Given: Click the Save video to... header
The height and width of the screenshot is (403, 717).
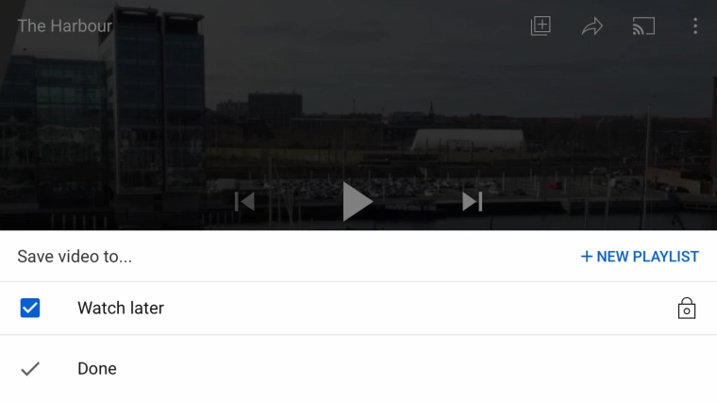Looking at the screenshot, I should pyautogui.click(x=75, y=257).
